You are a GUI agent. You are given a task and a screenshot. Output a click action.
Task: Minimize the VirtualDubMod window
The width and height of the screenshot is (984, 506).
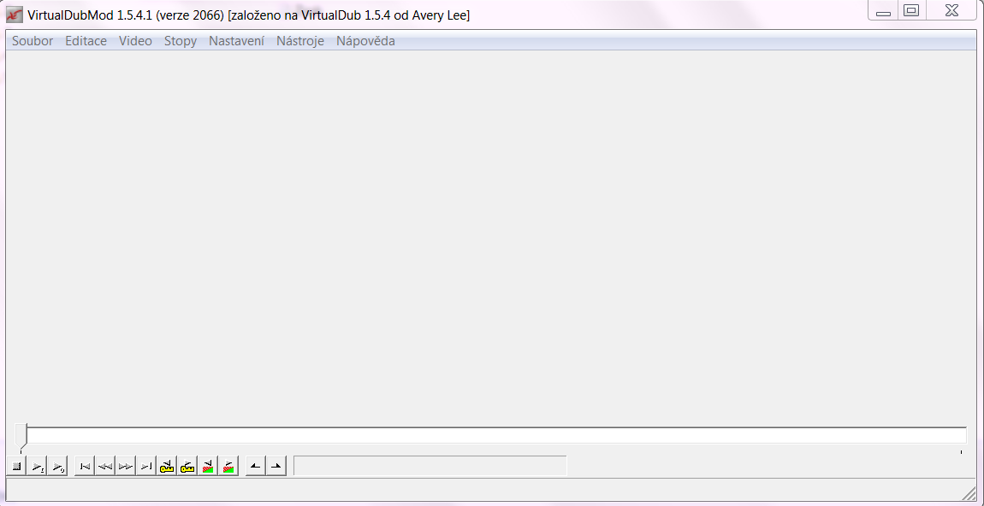[884, 10]
